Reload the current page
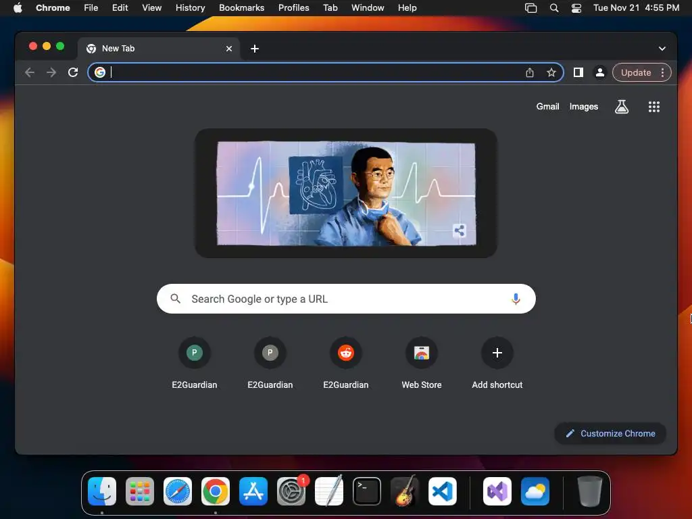Viewport: 692px width, 519px height. [73, 72]
